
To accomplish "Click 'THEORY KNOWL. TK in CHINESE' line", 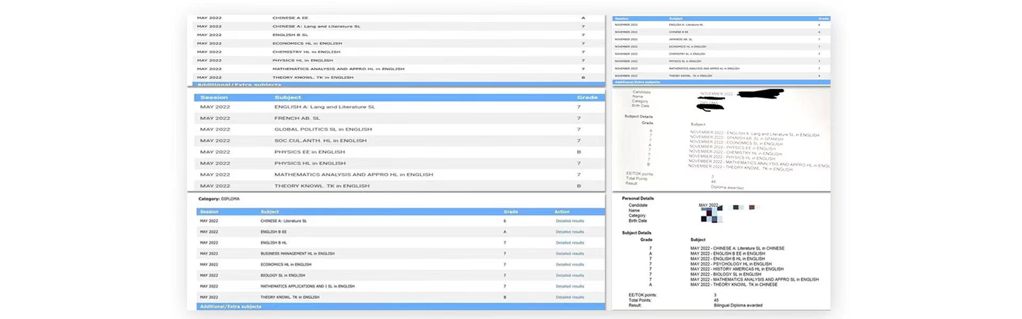I will 733,284.
